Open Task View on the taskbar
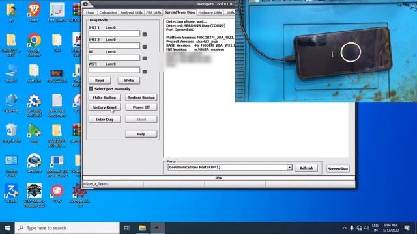This screenshot has width=417, height=234. click(127, 228)
